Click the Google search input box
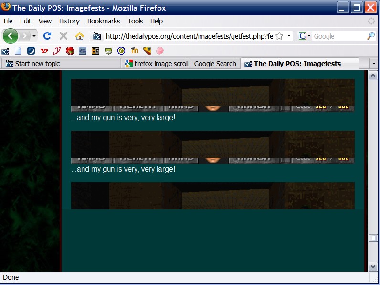The height and width of the screenshot is (285, 380). point(339,36)
